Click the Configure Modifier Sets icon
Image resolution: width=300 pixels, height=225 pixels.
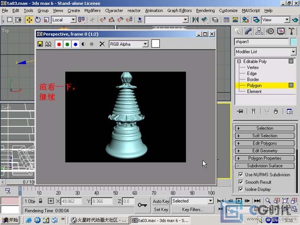point(289,111)
